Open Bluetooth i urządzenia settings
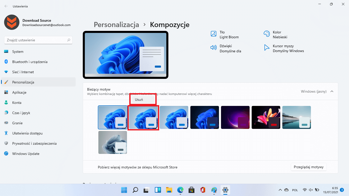The image size is (349, 196). [38, 62]
